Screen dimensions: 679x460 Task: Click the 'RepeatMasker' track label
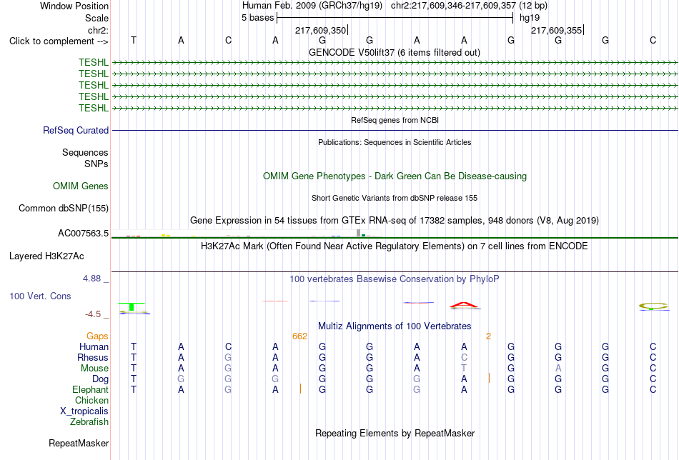pos(79,443)
